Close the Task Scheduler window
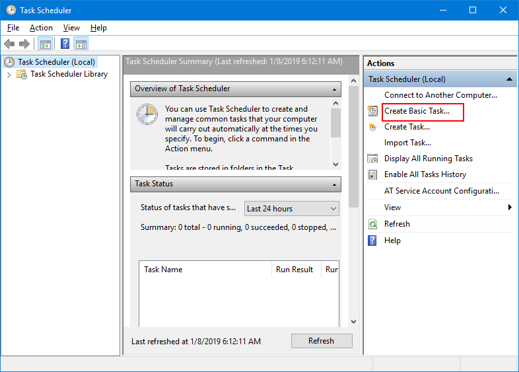519x372 pixels. 503,11
